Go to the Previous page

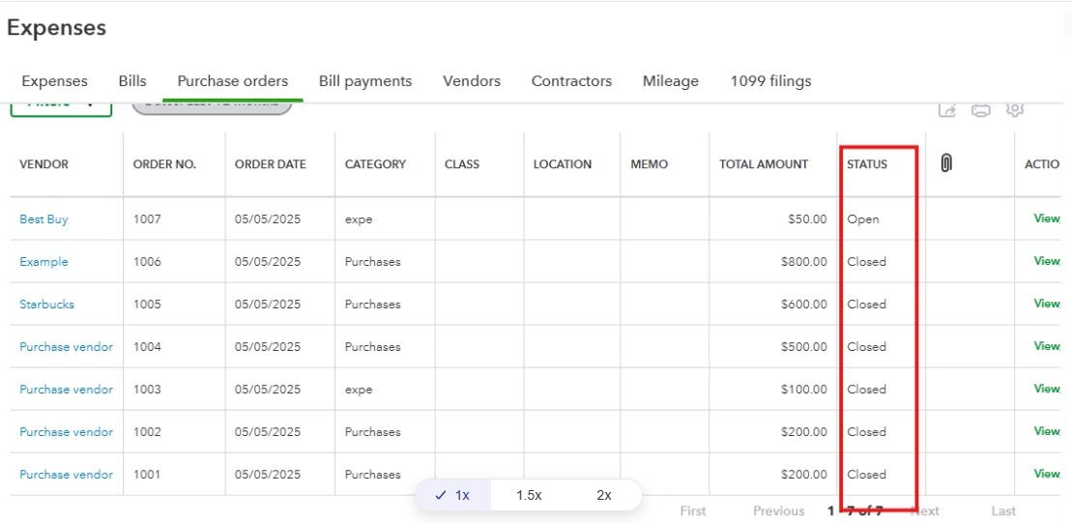(x=779, y=510)
